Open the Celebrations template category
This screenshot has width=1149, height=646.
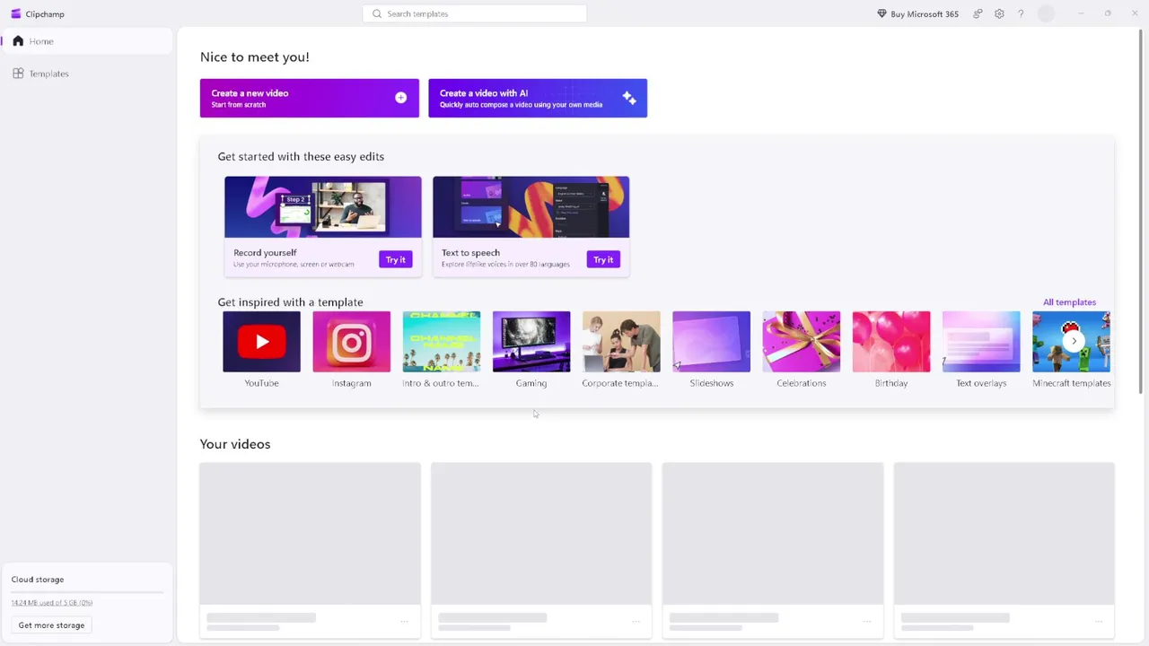click(802, 350)
